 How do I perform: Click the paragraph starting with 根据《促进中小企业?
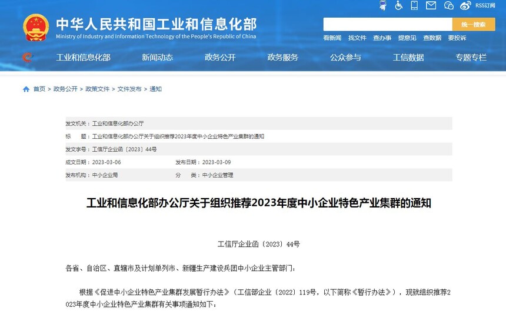coord(258,298)
